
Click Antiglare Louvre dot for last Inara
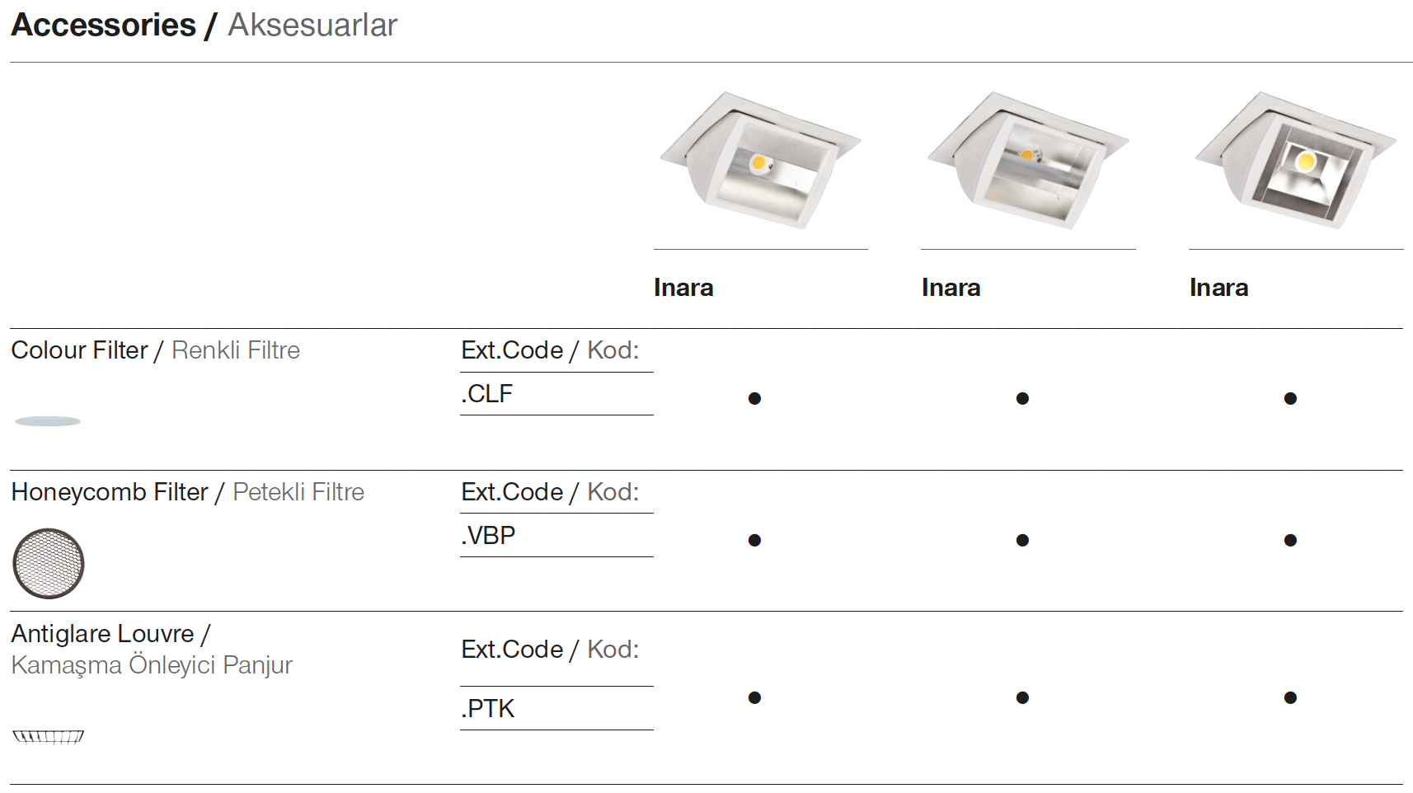[1290, 698]
